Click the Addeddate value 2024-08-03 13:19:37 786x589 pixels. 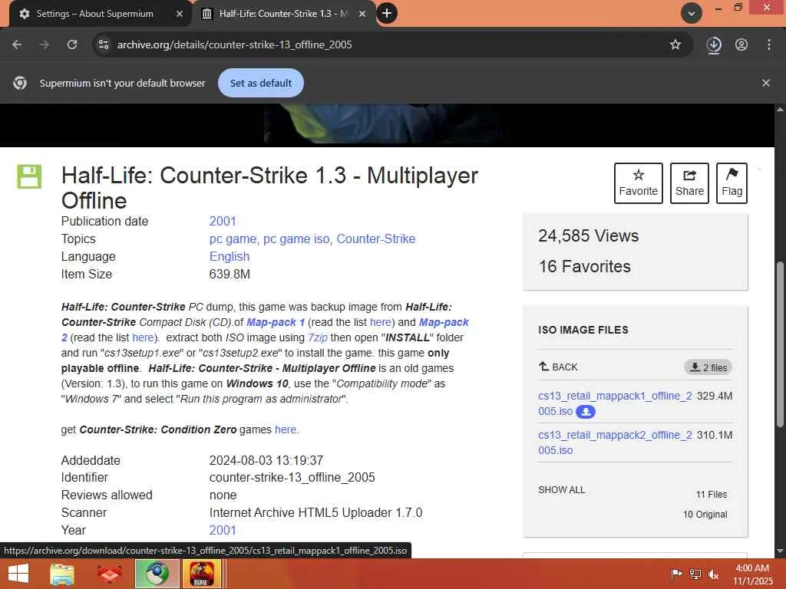pos(266,460)
